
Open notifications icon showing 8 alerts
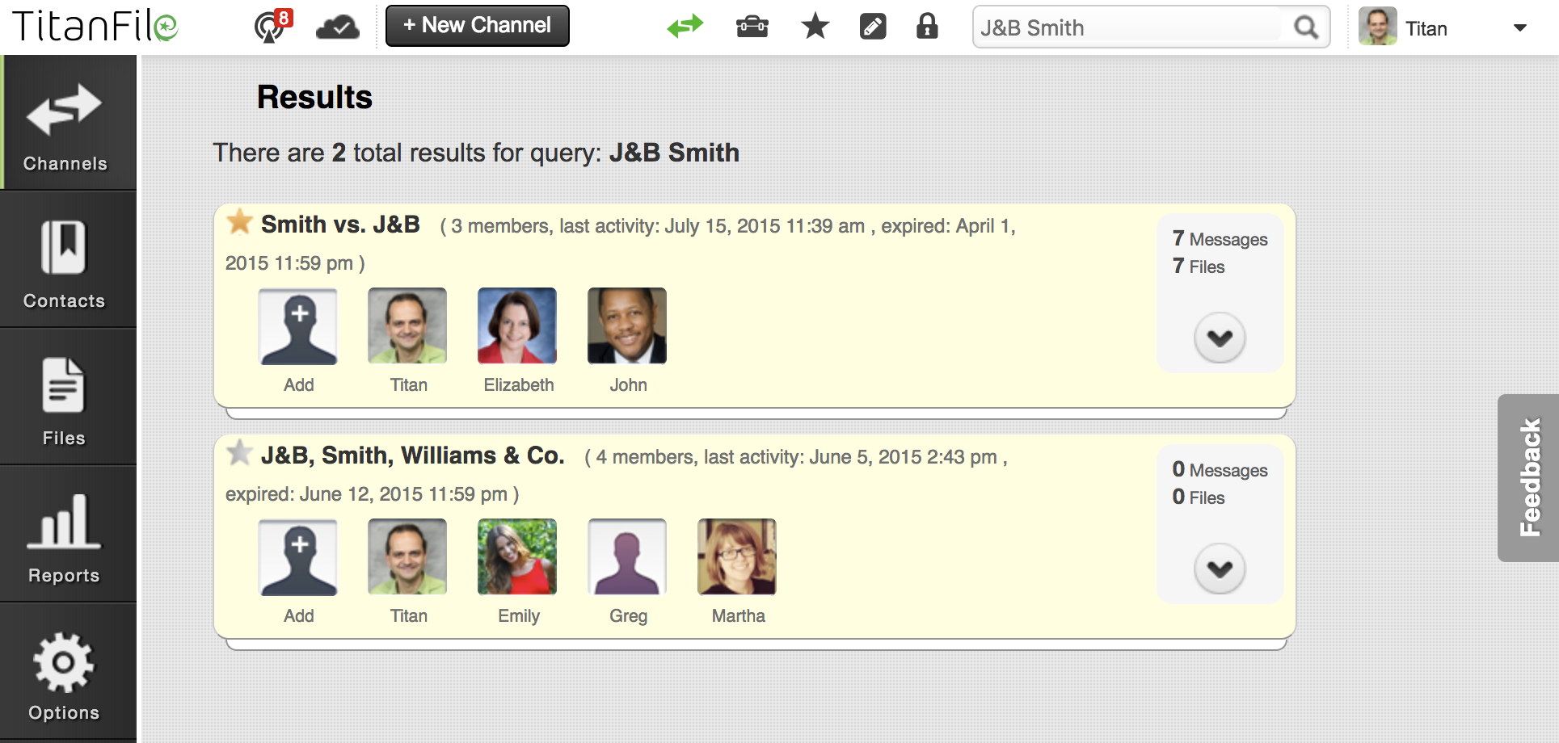(271, 27)
